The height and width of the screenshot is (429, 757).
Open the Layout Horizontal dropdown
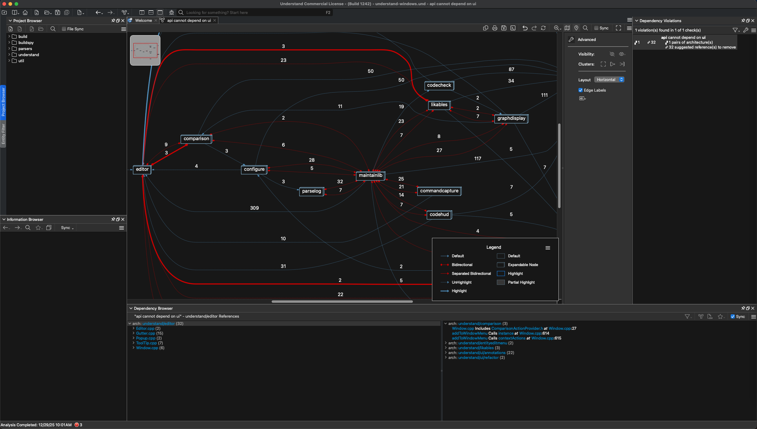click(x=609, y=79)
